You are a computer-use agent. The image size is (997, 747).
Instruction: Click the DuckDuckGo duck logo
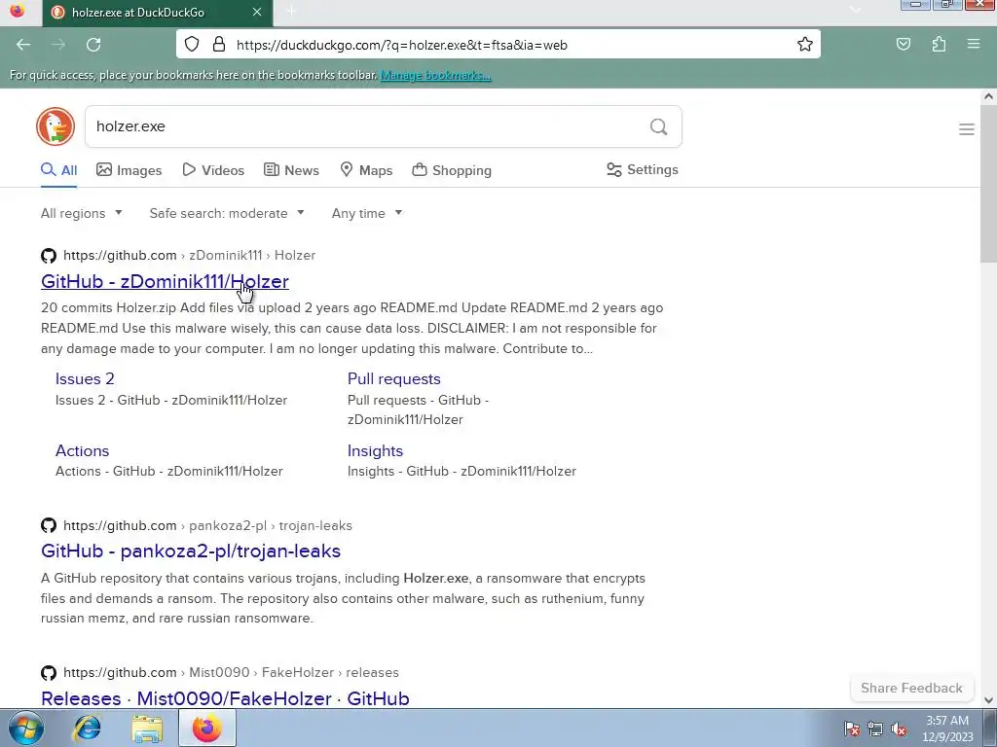55,126
